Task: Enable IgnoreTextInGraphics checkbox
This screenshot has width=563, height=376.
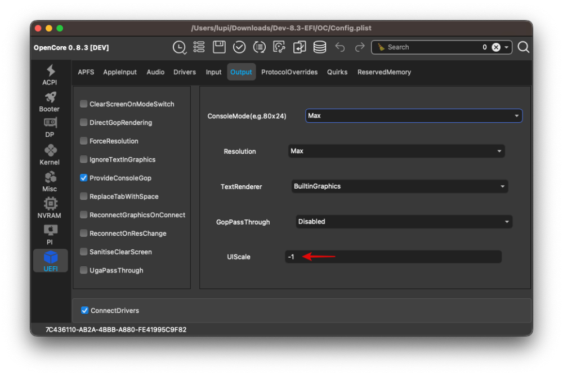Action: [x=83, y=159]
